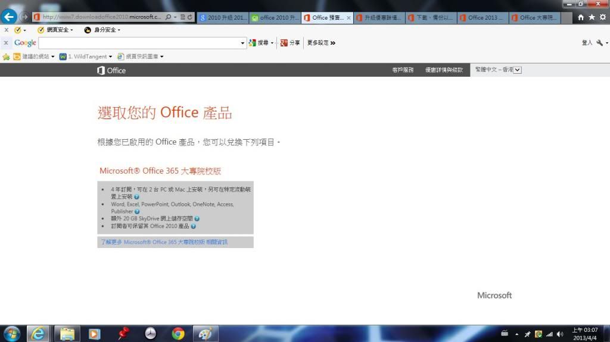Screen dimensions: 610x342
Task: Click the info icon after SkyDrive 網上儲存空間
Action: click(197, 219)
